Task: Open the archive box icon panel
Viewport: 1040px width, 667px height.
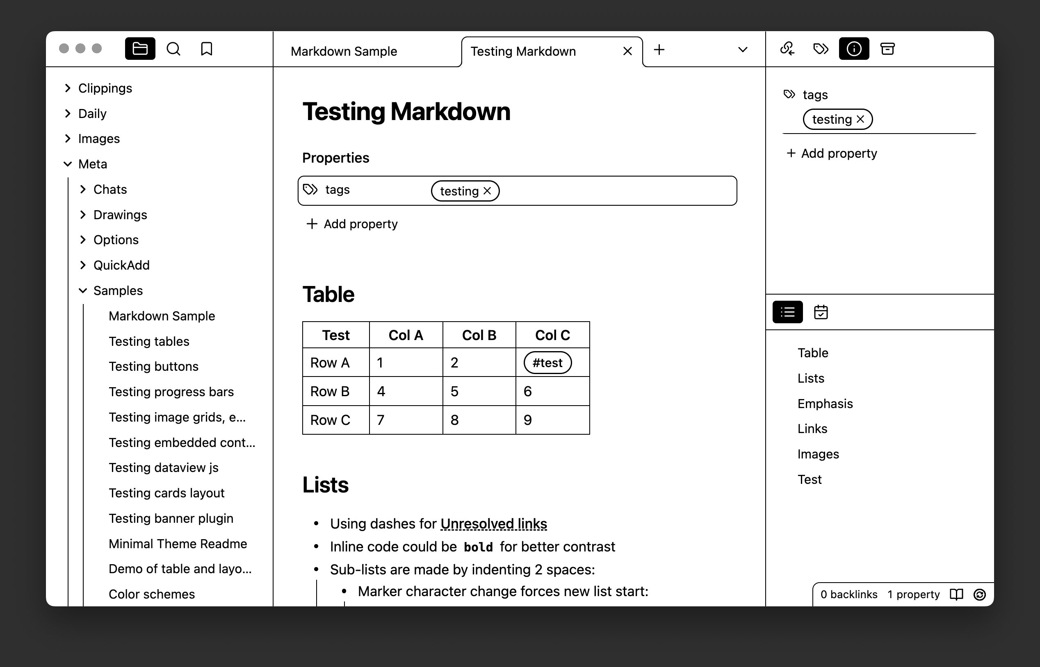Action: click(887, 49)
